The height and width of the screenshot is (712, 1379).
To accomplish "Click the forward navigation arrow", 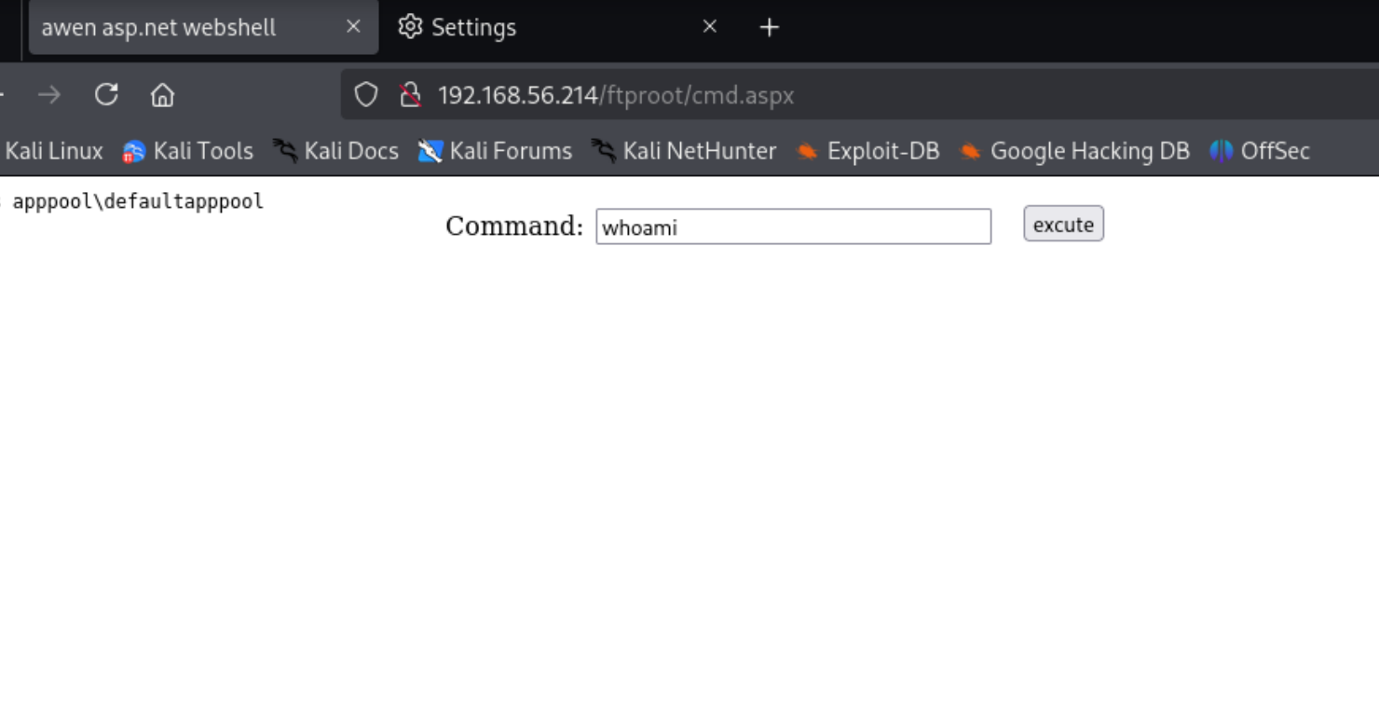I will [x=49, y=94].
